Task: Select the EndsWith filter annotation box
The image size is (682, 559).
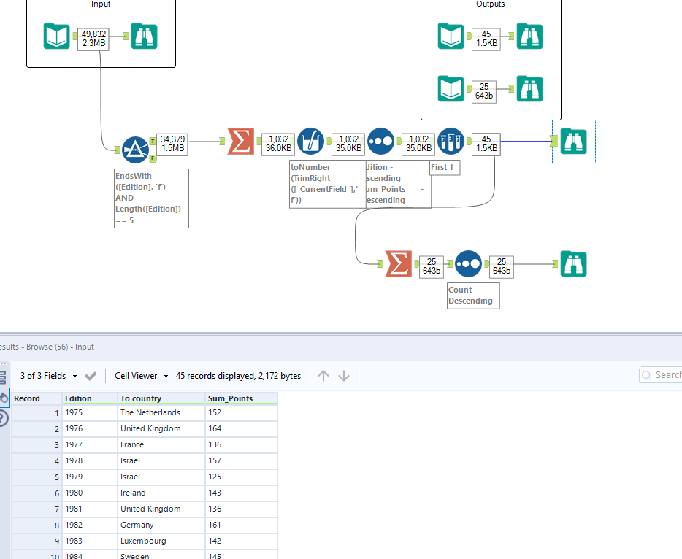Action: tap(151, 198)
